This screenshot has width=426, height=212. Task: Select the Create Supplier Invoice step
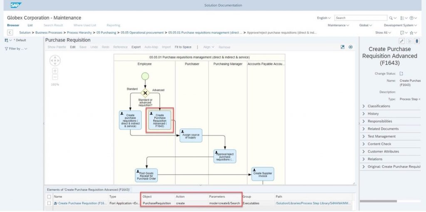pyautogui.click(x=263, y=174)
